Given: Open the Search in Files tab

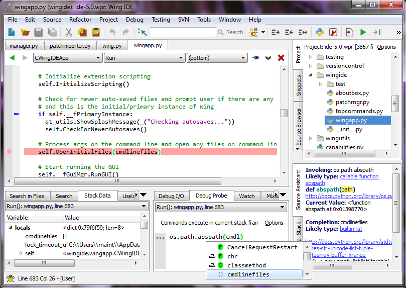Looking at the screenshot, I should [x=27, y=196].
